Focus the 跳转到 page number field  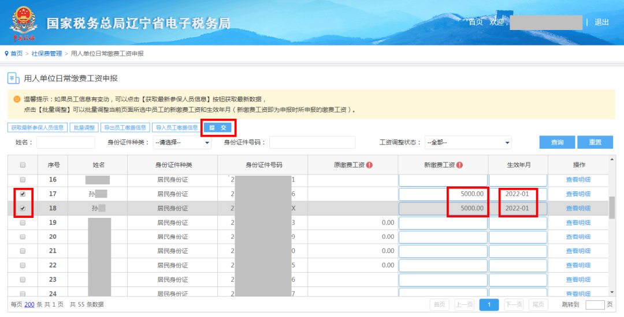[595, 305]
